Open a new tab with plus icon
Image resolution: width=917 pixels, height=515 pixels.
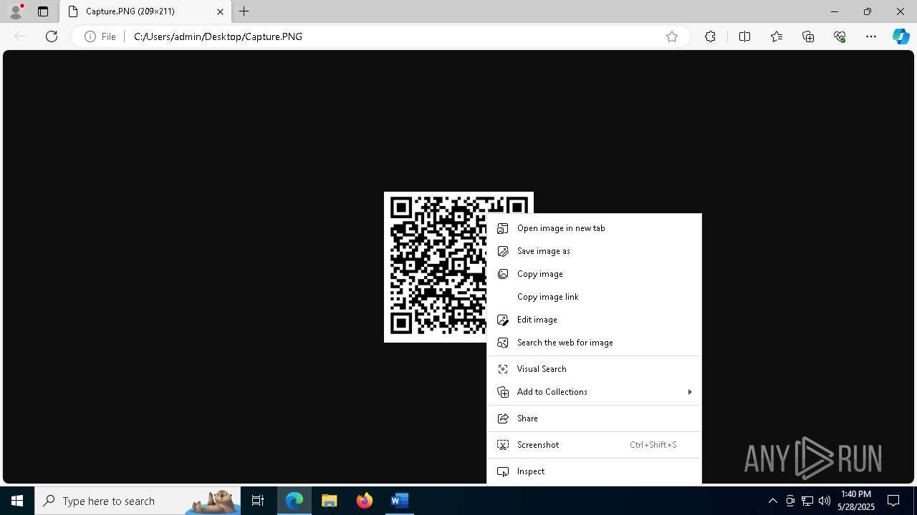click(x=244, y=11)
